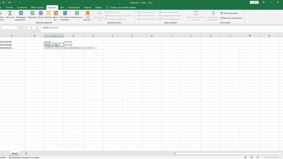Screen dimensions: 283x159
Task: Click the Name Manager icon
Action: pyautogui.click(x=99, y=14)
